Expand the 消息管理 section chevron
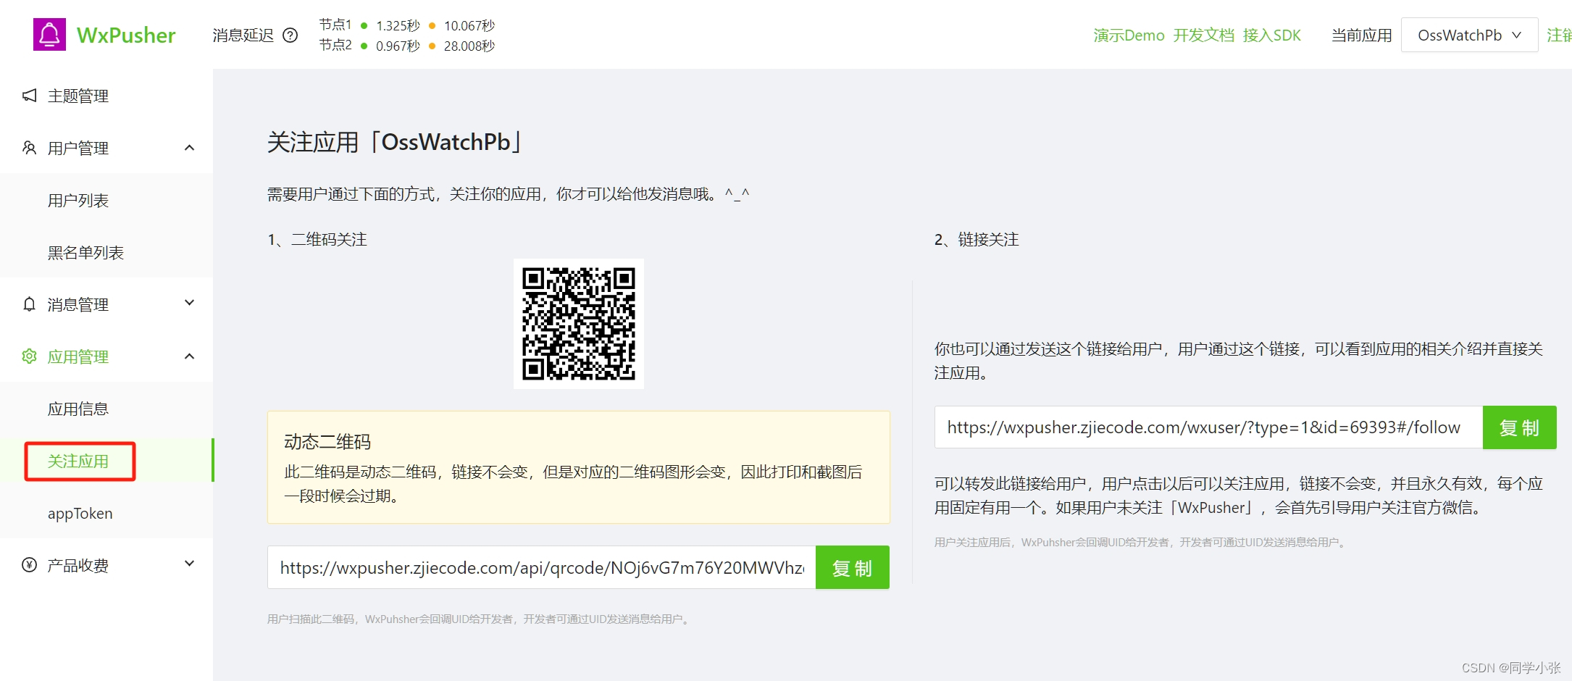The image size is (1572, 681). point(189,303)
